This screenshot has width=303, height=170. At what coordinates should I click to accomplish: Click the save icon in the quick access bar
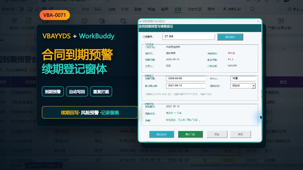point(30,9)
